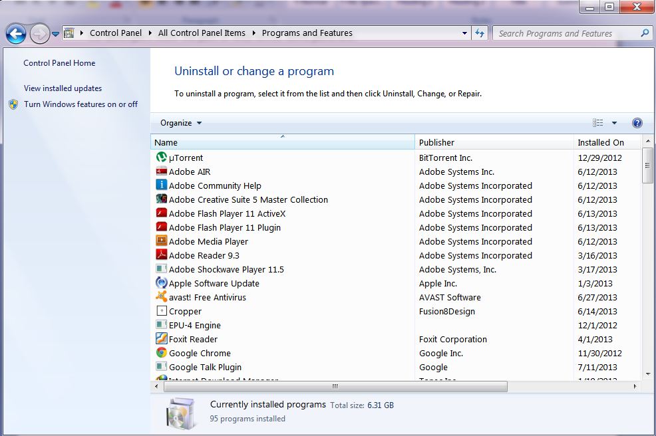Image resolution: width=656 pixels, height=436 pixels.
Task: Open the Organize dropdown menu
Action: (x=181, y=123)
